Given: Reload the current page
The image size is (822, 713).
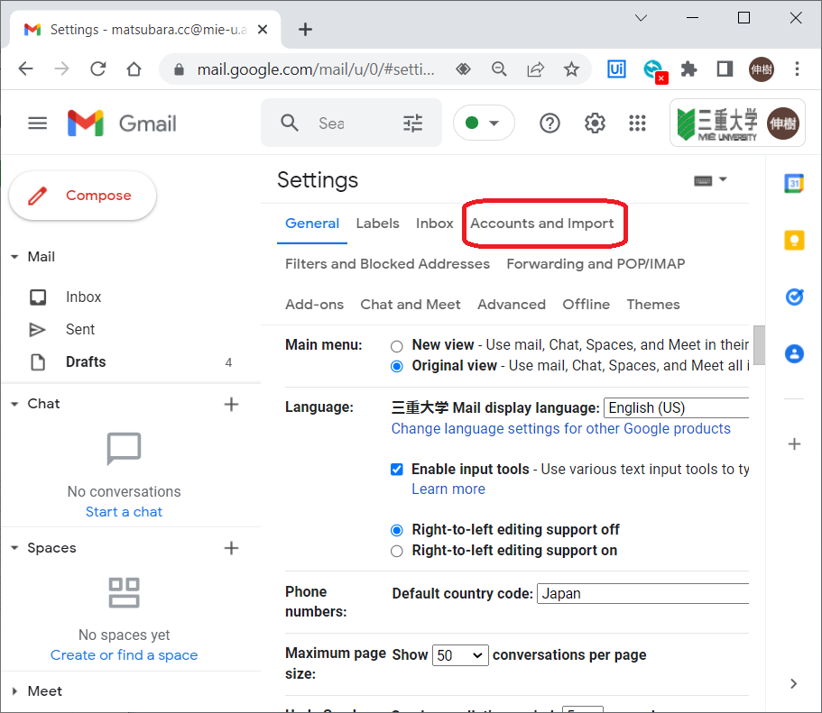Looking at the screenshot, I should coord(98,69).
